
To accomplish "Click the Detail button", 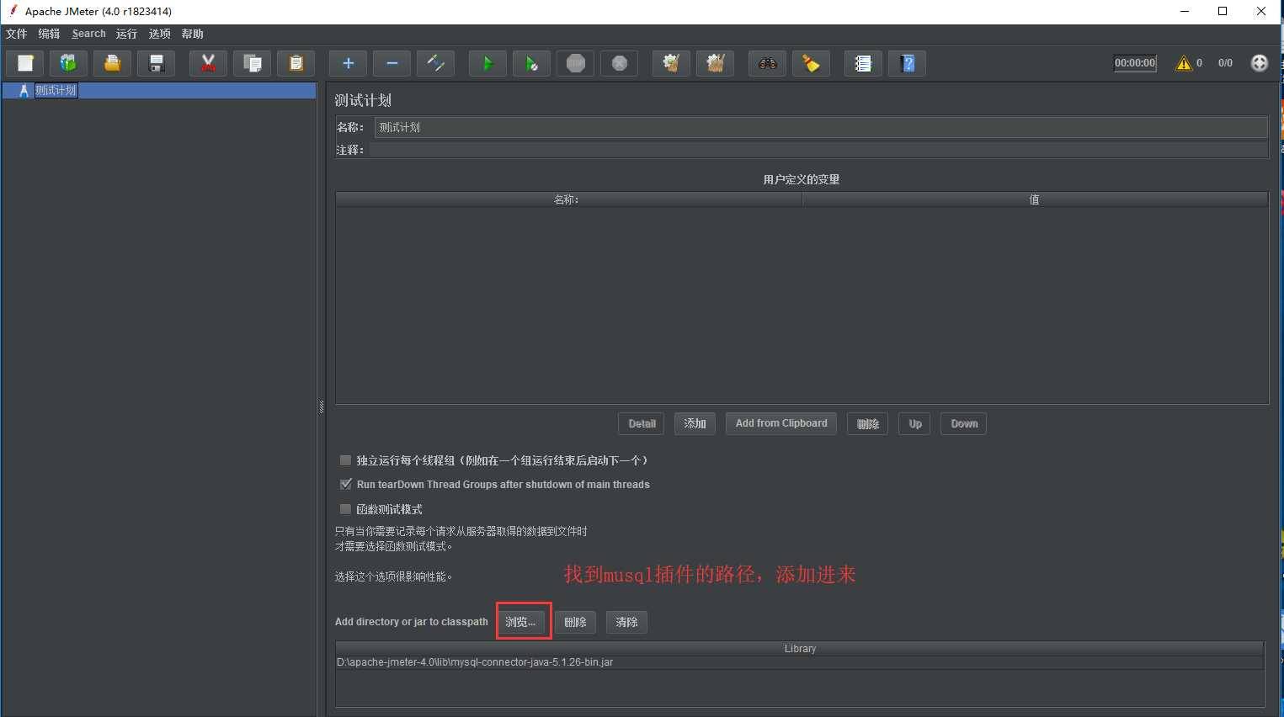I will 642,423.
